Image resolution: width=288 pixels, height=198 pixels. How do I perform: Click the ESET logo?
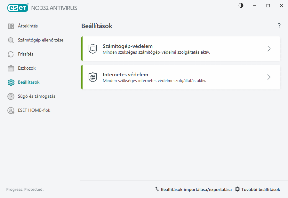point(18,8)
